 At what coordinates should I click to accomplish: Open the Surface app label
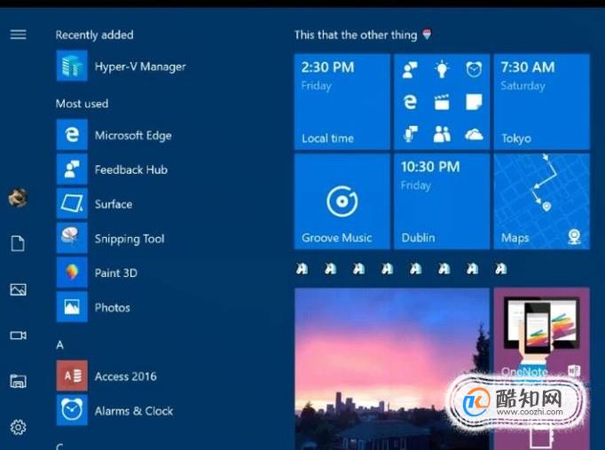click(114, 204)
